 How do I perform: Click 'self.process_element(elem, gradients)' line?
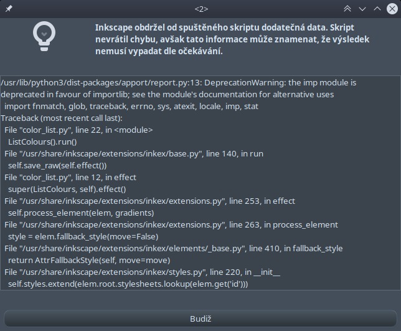pos(81,213)
